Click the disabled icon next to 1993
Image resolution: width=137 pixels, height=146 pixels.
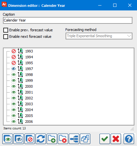pos(14,51)
